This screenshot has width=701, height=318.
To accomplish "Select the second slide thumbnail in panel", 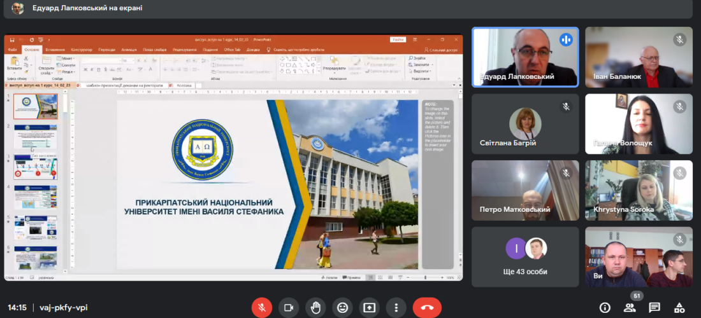I will [x=36, y=137].
